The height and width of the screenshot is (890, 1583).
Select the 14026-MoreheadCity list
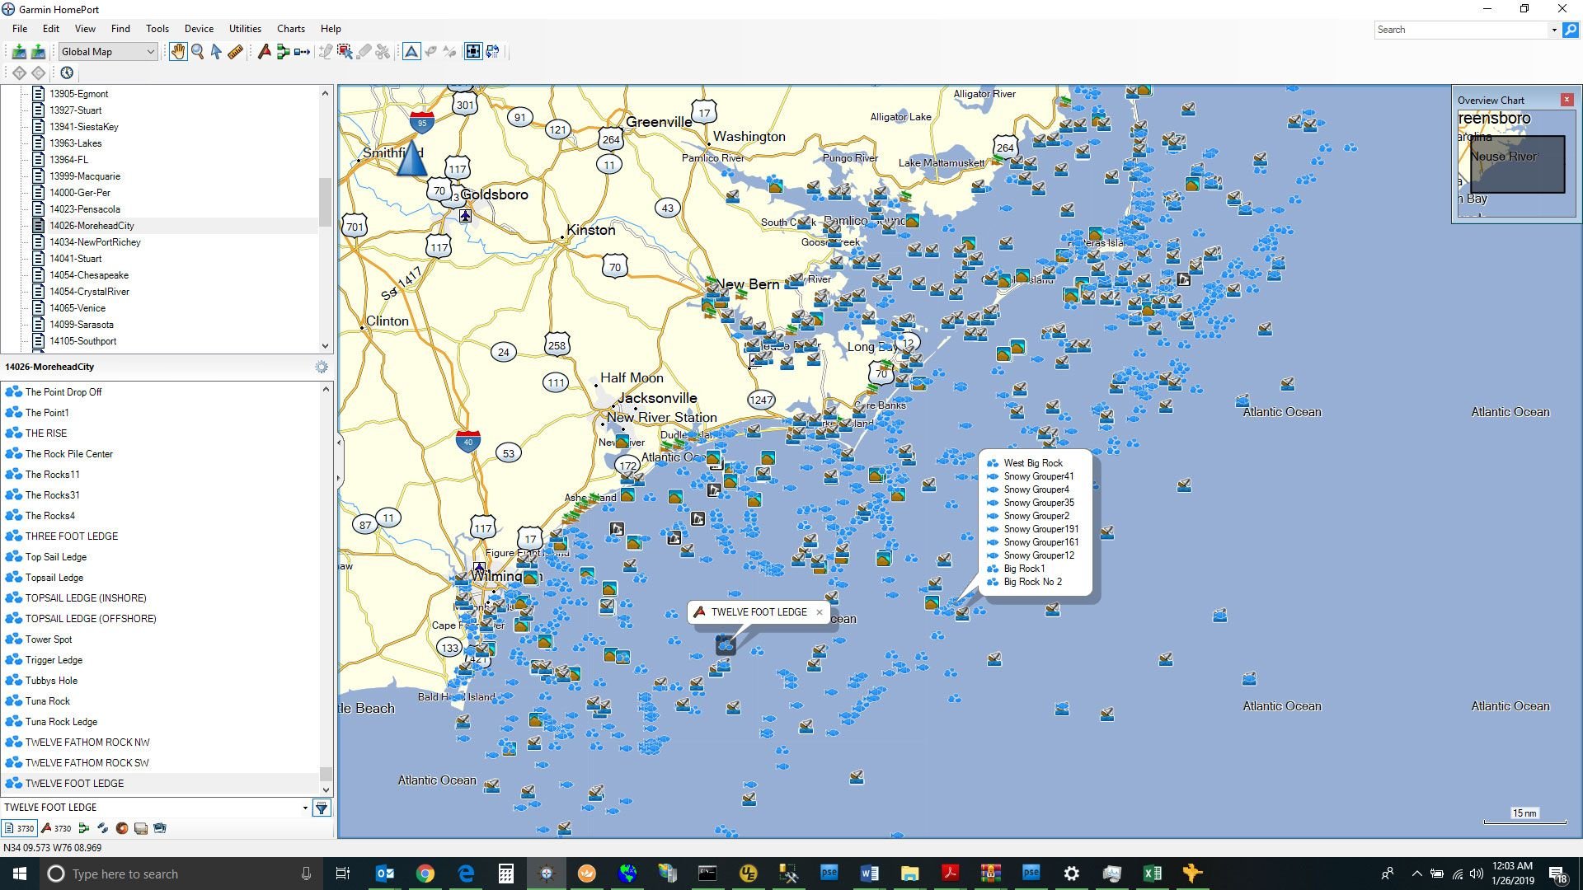(x=92, y=226)
